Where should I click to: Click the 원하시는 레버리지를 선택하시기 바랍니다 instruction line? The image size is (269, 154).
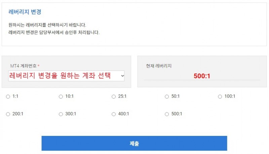[x=47, y=25]
